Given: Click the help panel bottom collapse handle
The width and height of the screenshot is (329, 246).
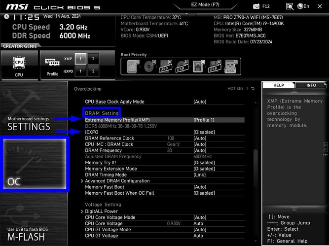Looking at the screenshot, I should coord(294,209).
